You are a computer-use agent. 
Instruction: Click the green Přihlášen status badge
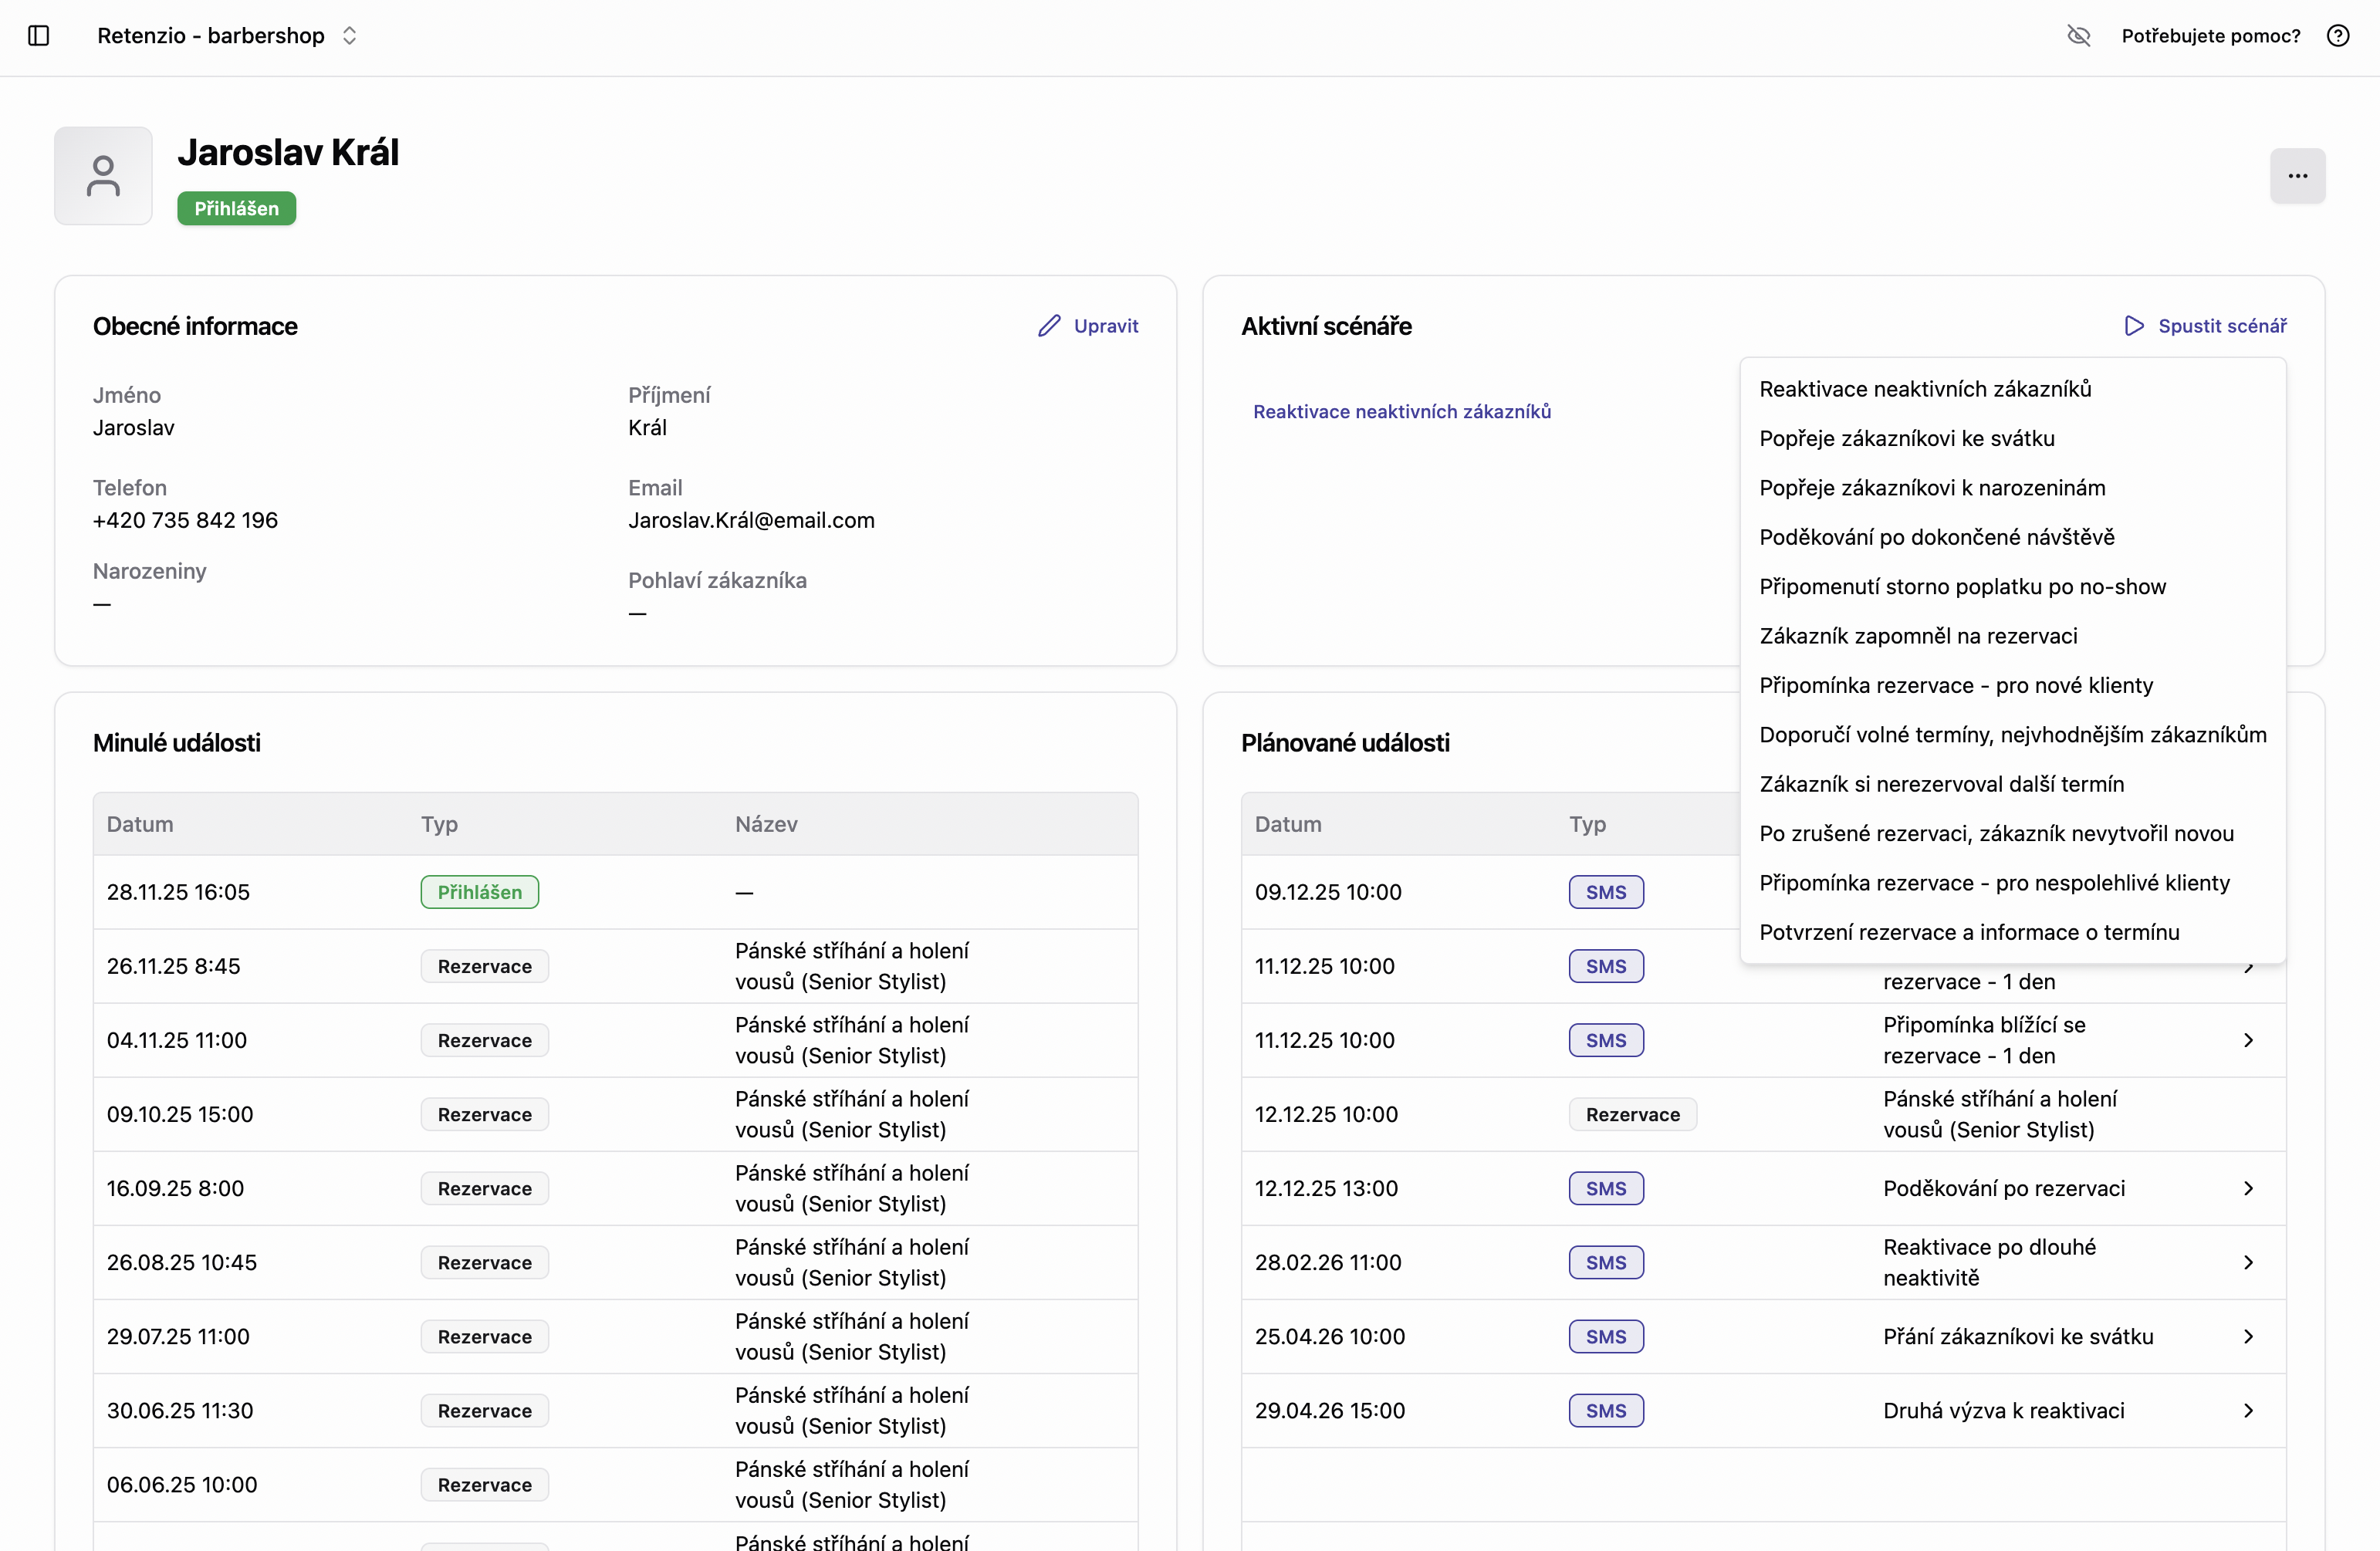coord(236,208)
